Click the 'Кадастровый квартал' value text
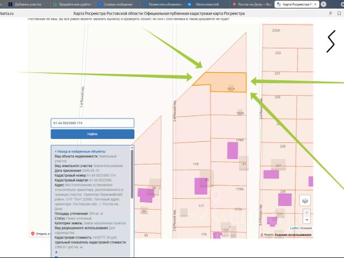The width and height of the screenshot is (344, 258). 101,180
